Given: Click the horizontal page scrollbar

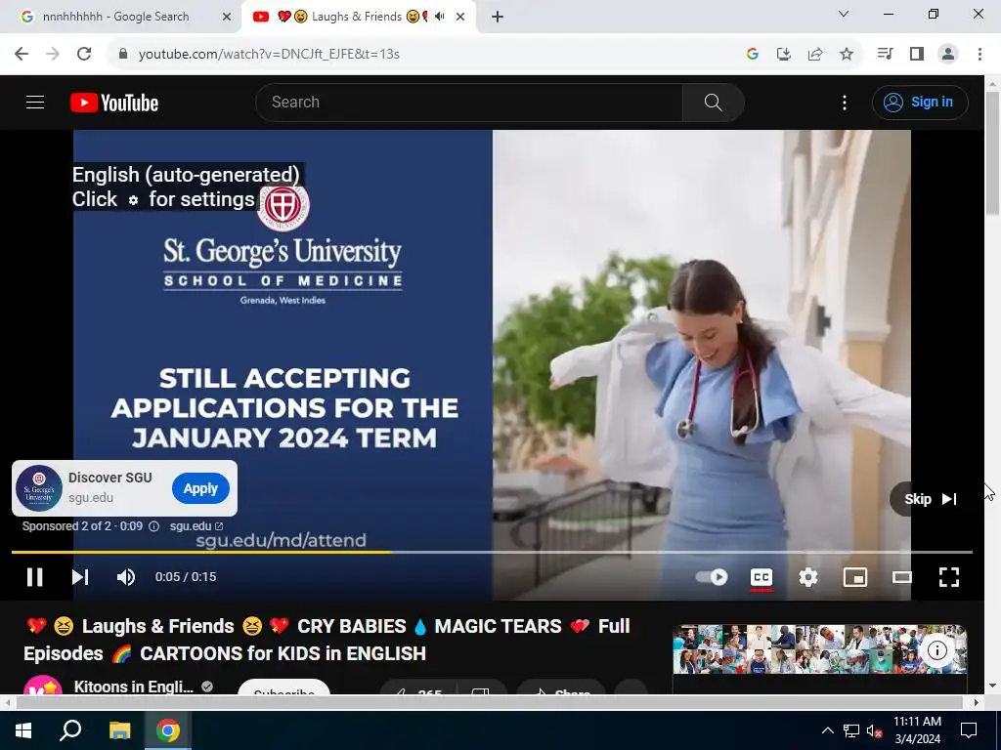Looking at the screenshot, I should click(490, 702).
